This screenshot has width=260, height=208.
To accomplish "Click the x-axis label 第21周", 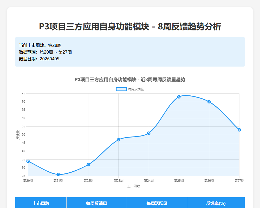I will click(58, 181).
